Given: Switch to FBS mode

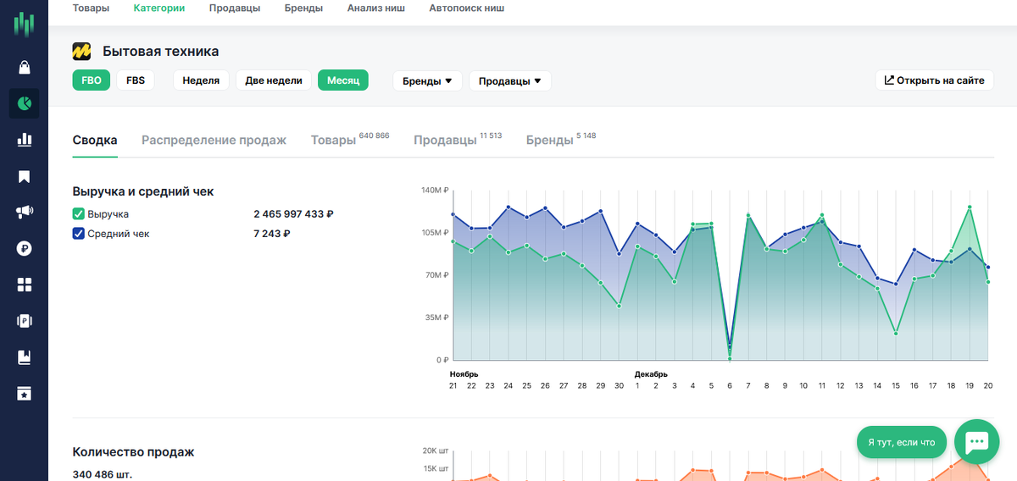Looking at the screenshot, I should pos(136,80).
